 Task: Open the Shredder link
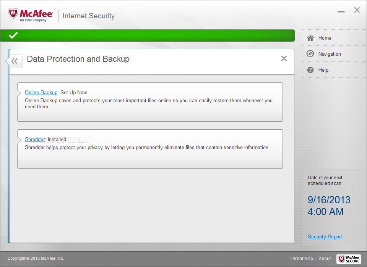coord(35,140)
